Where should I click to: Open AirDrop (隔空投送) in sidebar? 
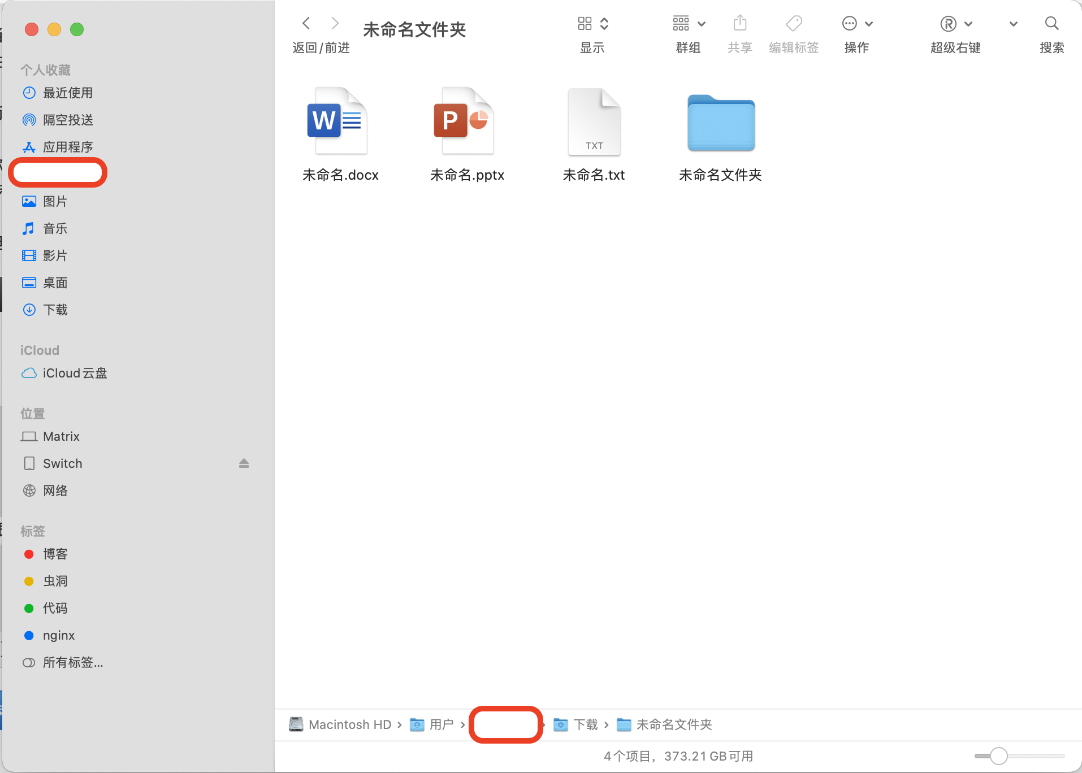tap(68, 120)
